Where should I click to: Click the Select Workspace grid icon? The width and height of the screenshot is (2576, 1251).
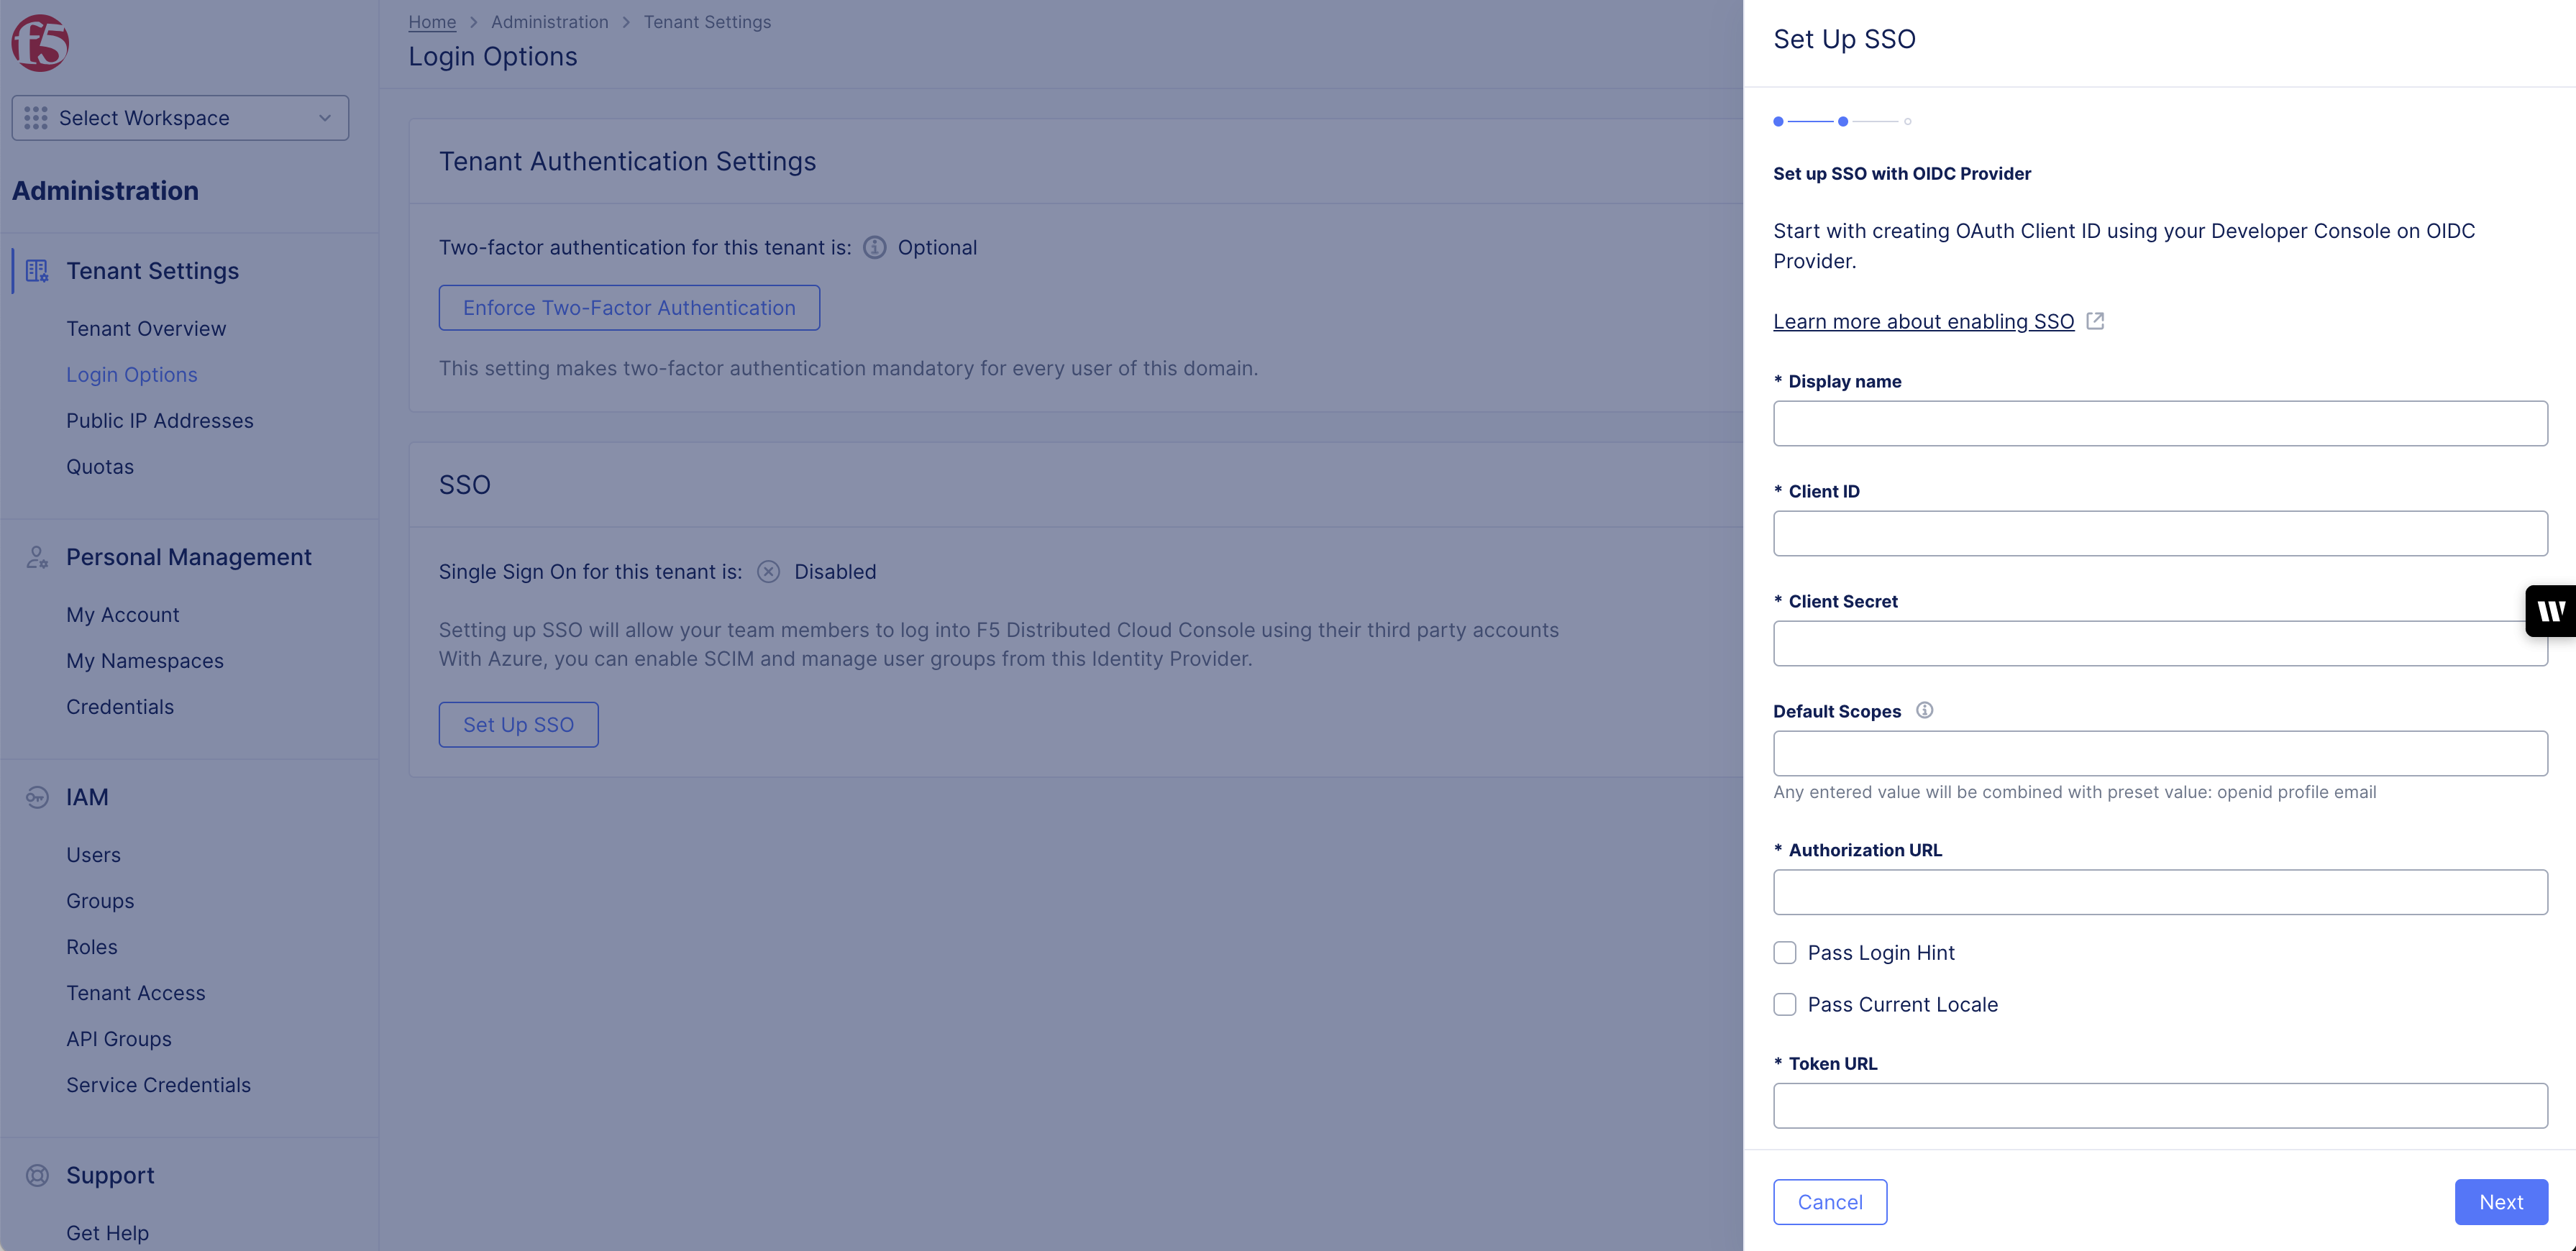pos(35,117)
